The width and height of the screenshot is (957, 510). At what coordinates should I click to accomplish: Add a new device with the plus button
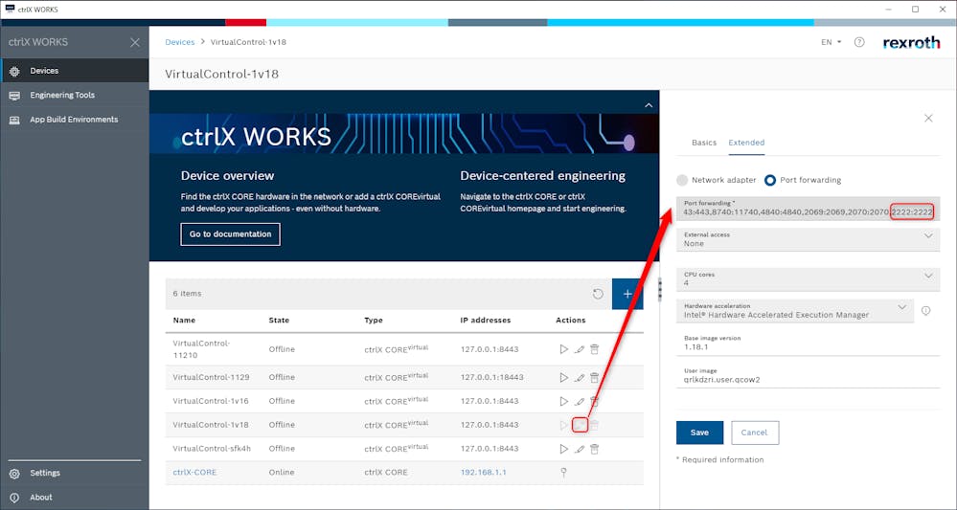tap(627, 294)
